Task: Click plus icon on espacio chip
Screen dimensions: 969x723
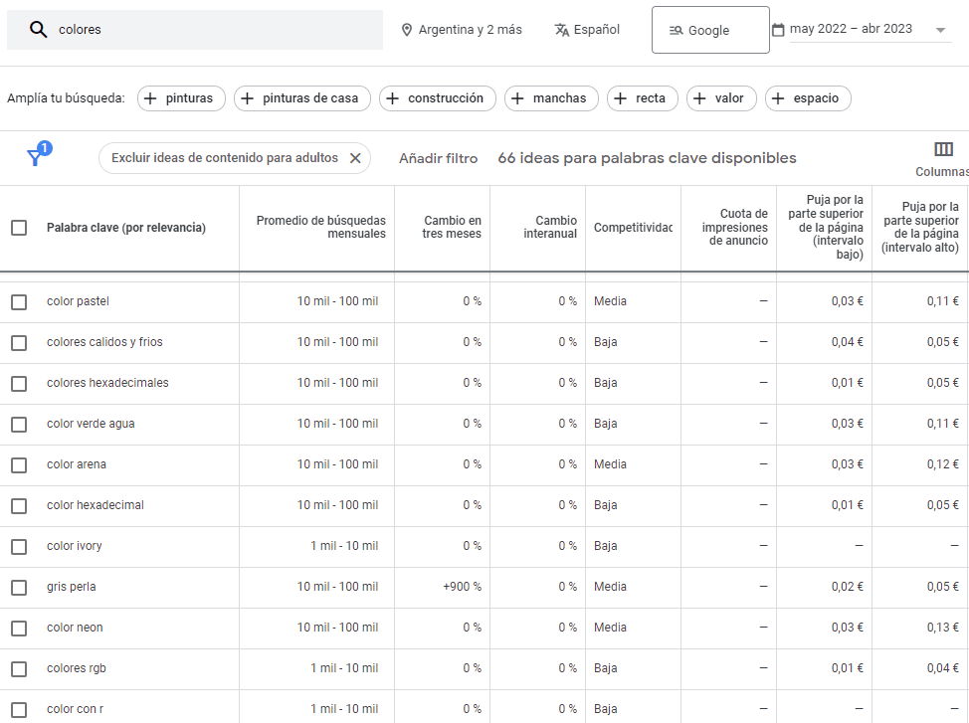Action: [779, 98]
